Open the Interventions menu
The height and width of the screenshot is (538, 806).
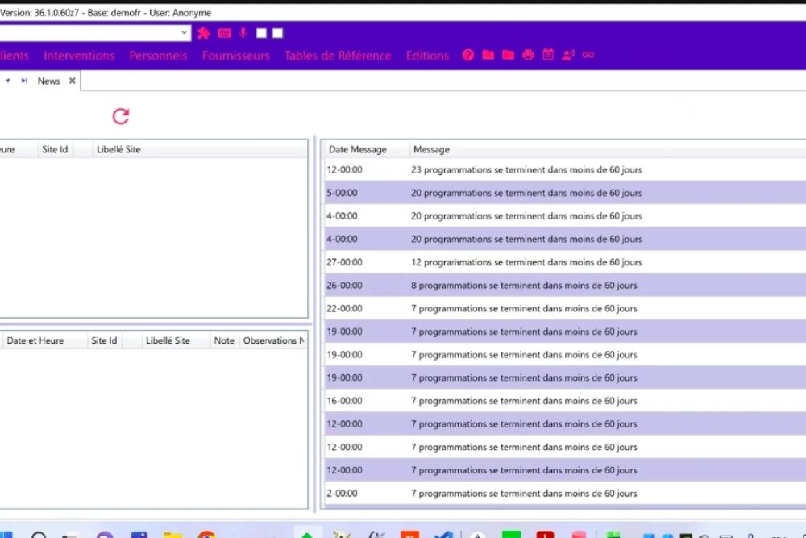pyautogui.click(x=79, y=56)
